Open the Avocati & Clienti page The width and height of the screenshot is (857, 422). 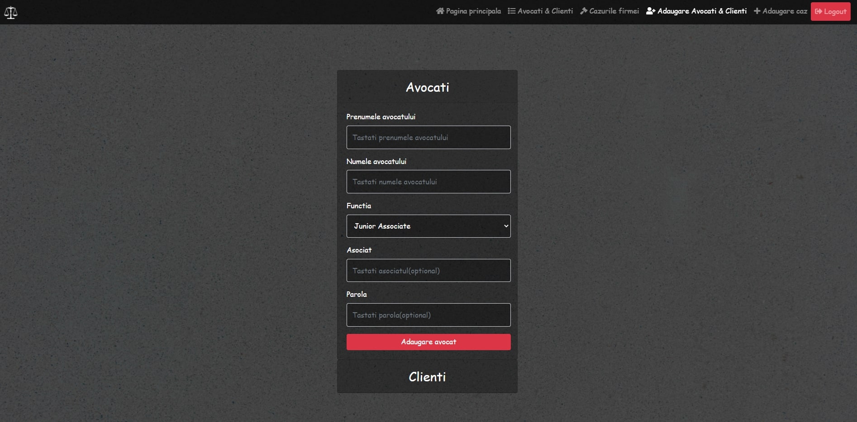[x=545, y=11]
